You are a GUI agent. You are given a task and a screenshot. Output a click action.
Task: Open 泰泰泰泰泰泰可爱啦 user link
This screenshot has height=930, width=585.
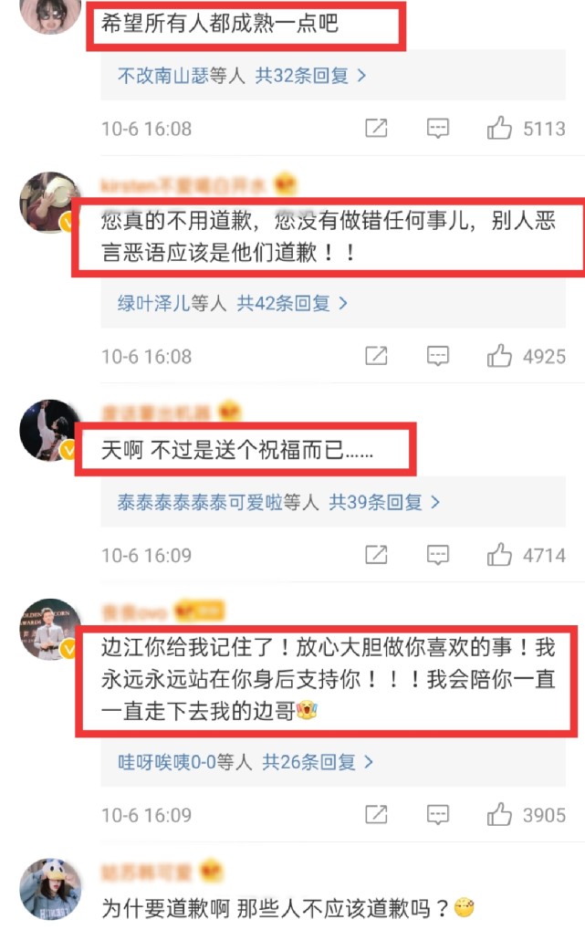pos(200,502)
